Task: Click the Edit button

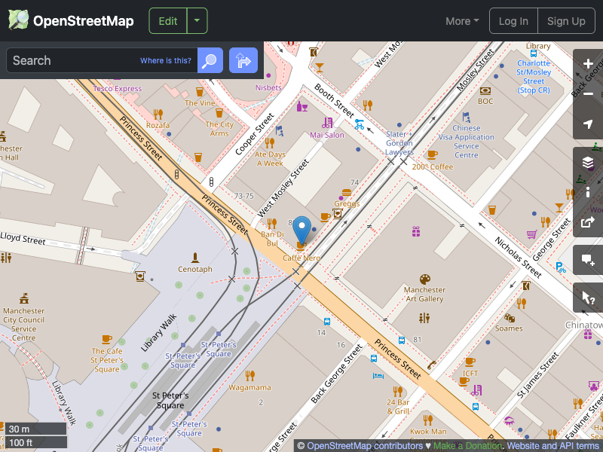Action: 167,20
